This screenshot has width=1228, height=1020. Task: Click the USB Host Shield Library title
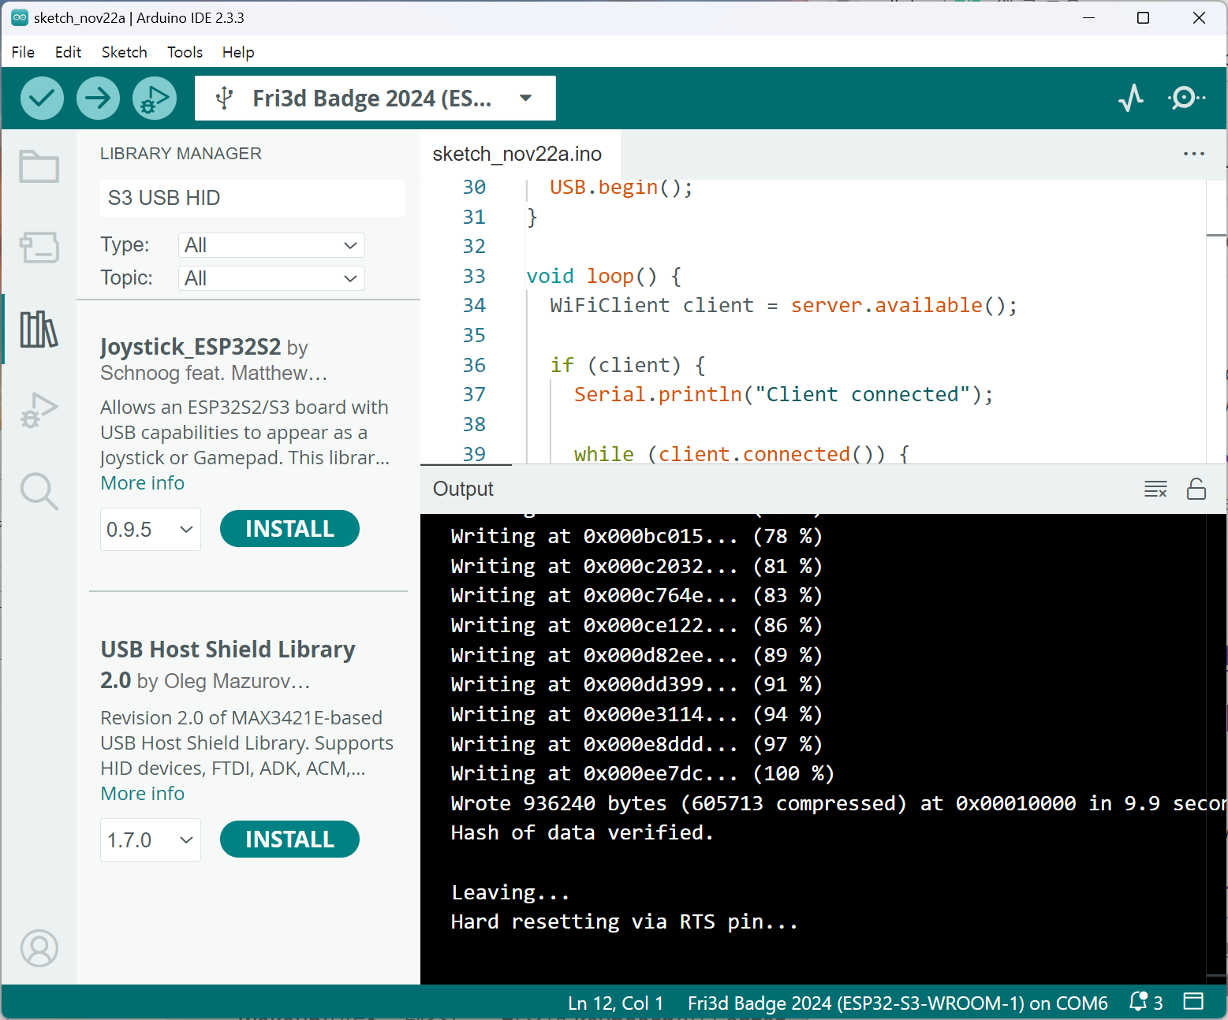tap(228, 664)
